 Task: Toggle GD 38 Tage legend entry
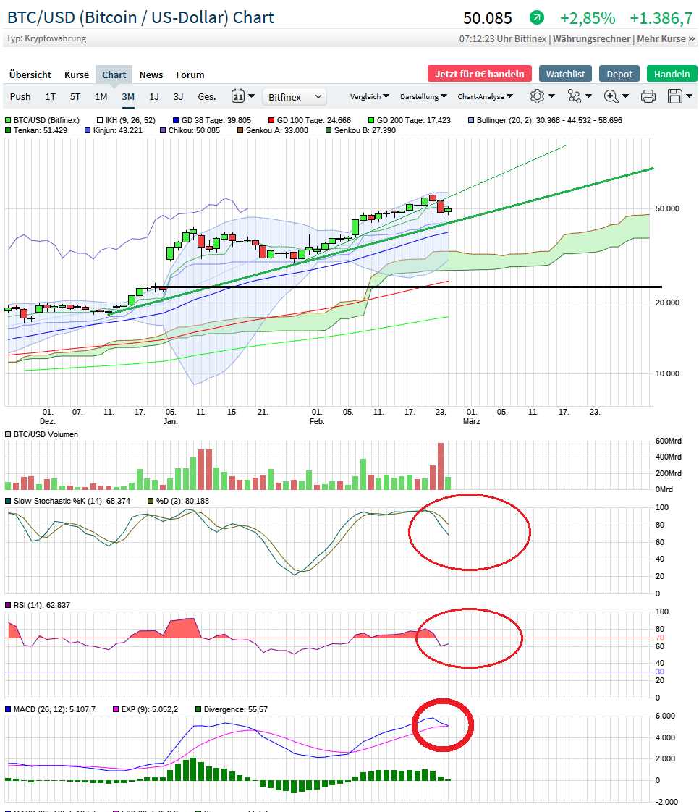coord(176,120)
